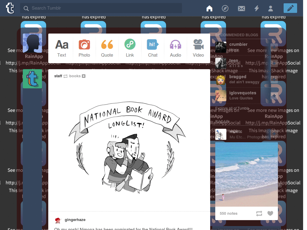Image resolution: width=307 pixels, height=230 pixels.
Task: Open the National Book Award Longlist image
Action: pyautogui.click(x=129, y=147)
